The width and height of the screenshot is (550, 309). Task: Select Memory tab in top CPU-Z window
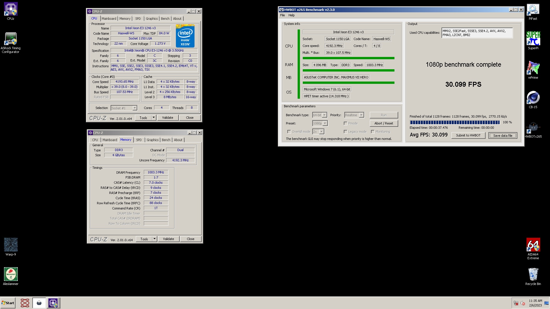pos(125,19)
